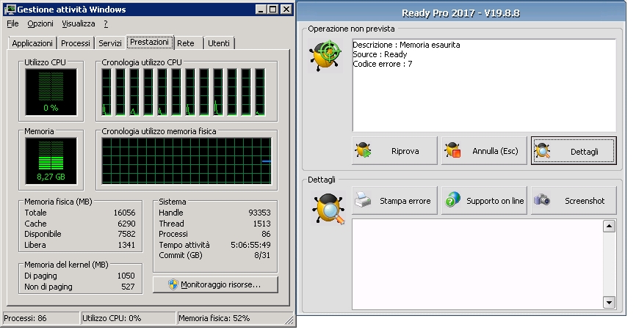Open the File menu in Task Manager
The image size is (636, 335).
coord(12,23)
